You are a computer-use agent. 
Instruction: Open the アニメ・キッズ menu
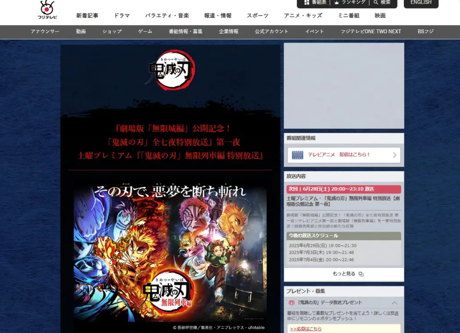pos(303,16)
